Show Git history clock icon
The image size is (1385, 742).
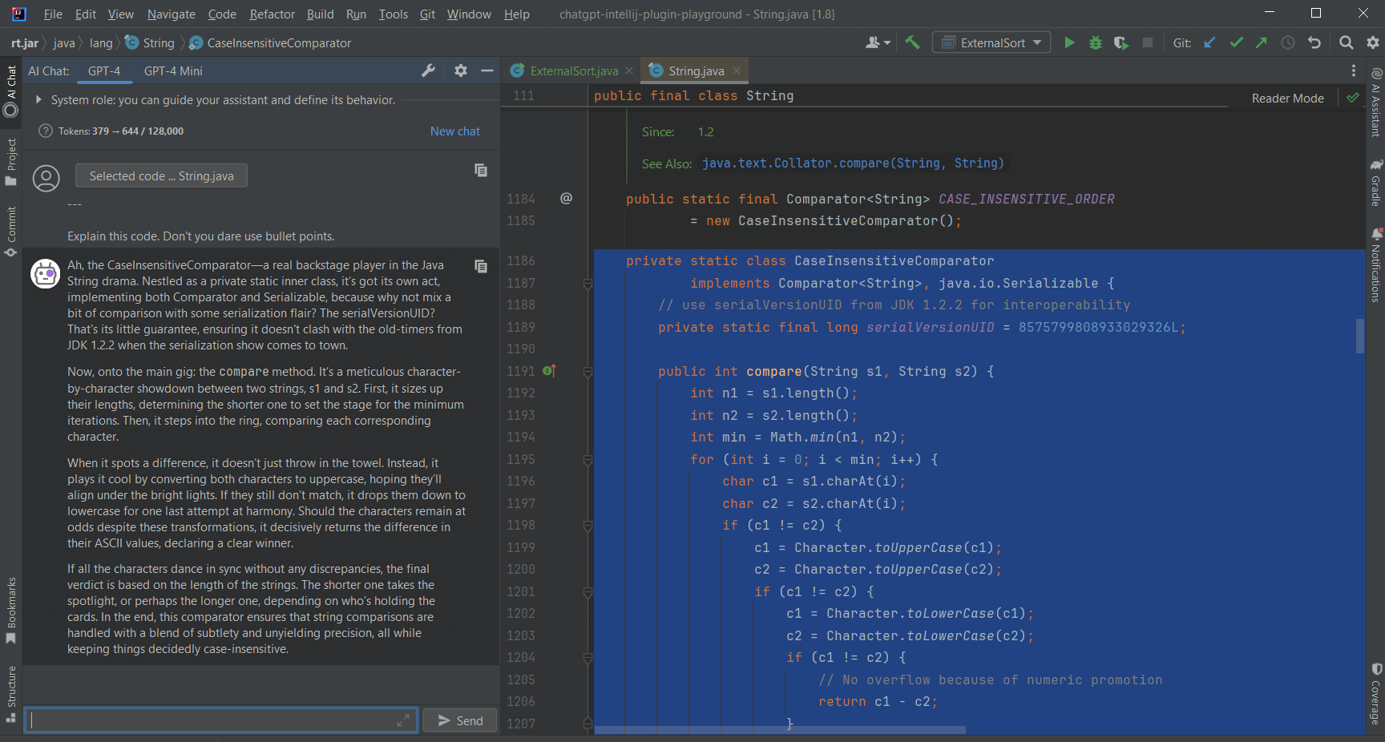point(1288,42)
